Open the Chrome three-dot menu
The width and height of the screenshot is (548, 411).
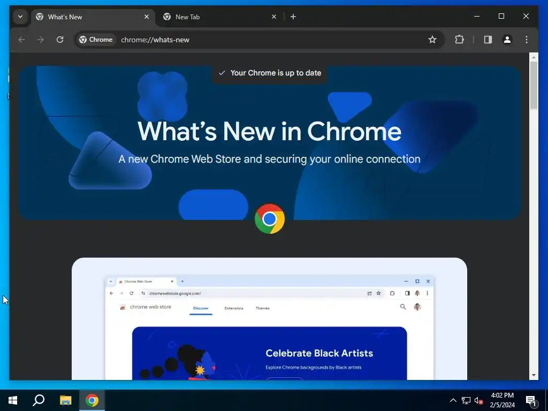click(x=527, y=40)
